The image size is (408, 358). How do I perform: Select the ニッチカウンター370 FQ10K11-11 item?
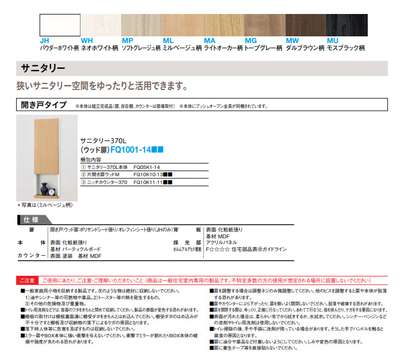coord(126,182)
